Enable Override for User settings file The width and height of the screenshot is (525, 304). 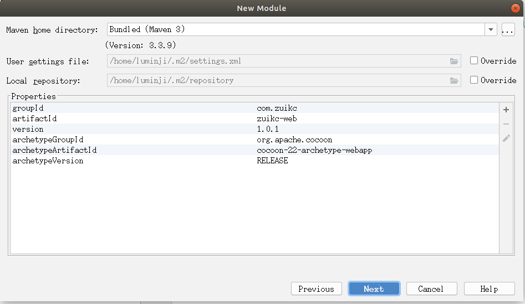pos(474,61)
